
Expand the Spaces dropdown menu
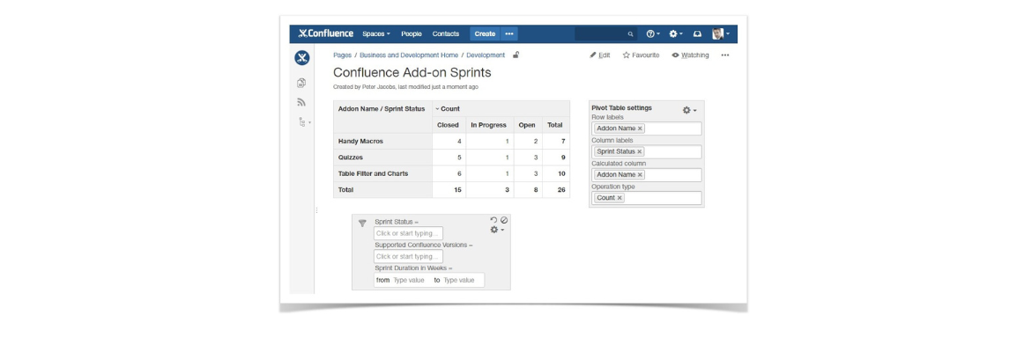point(376,33)
